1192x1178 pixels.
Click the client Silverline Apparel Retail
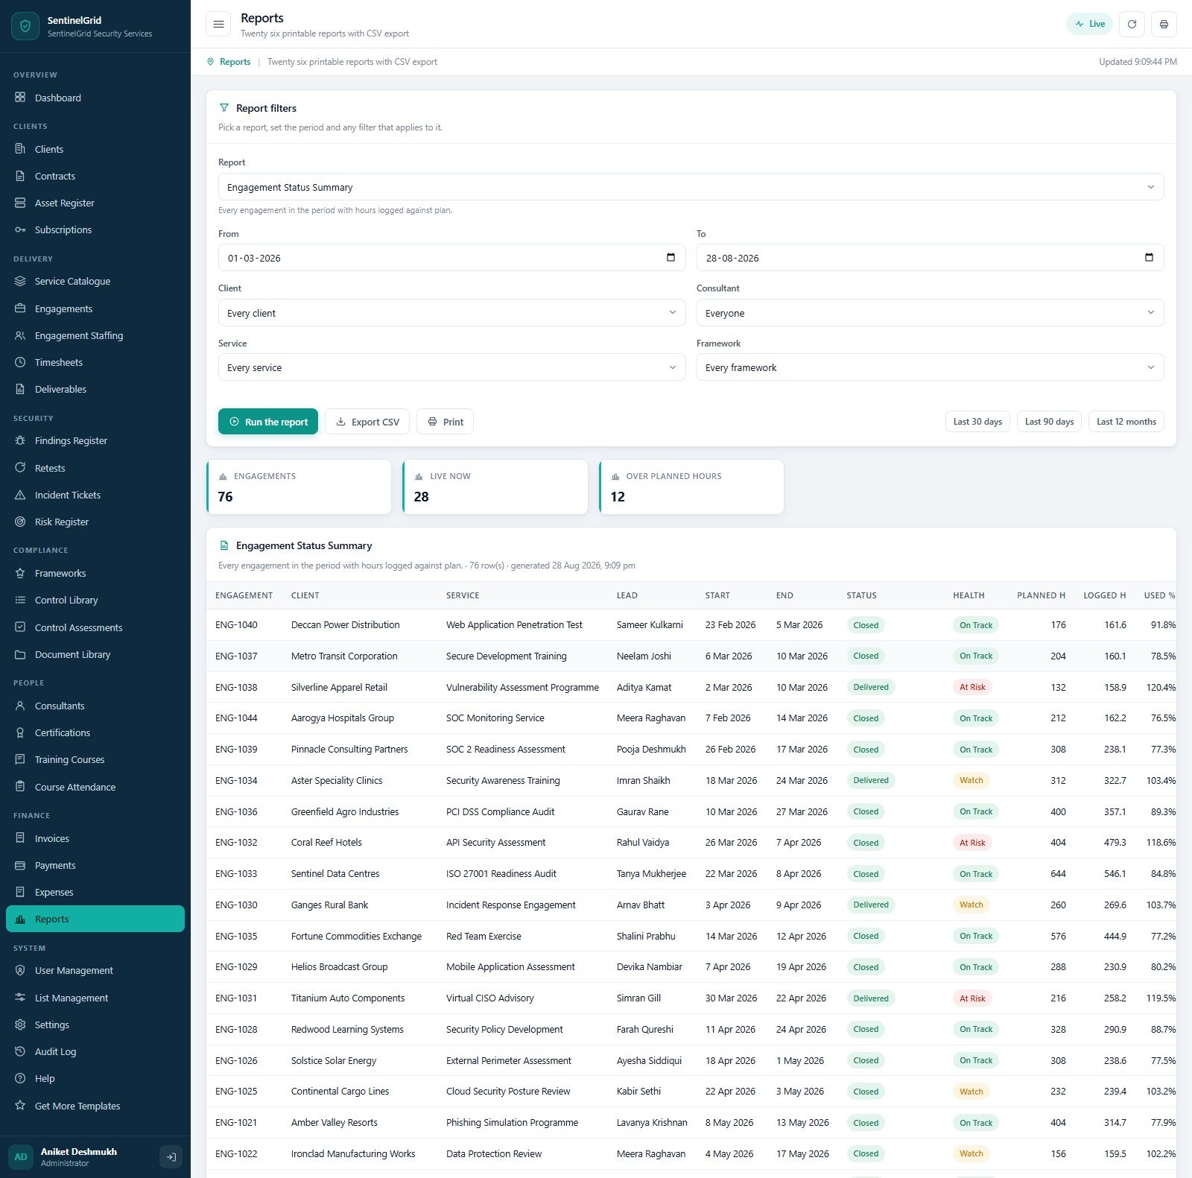[339, 687]
